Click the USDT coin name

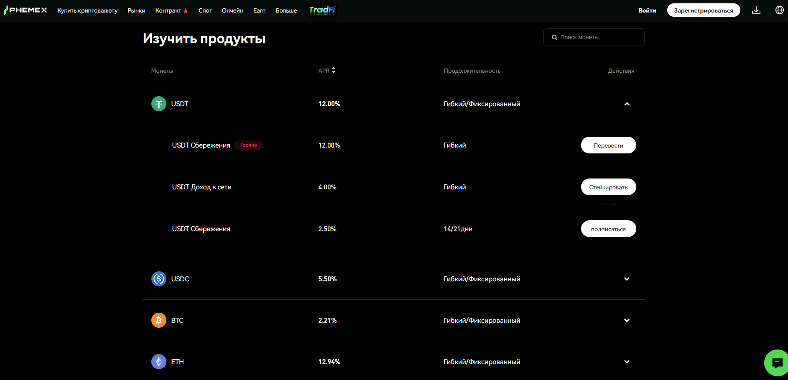[180, 104]
